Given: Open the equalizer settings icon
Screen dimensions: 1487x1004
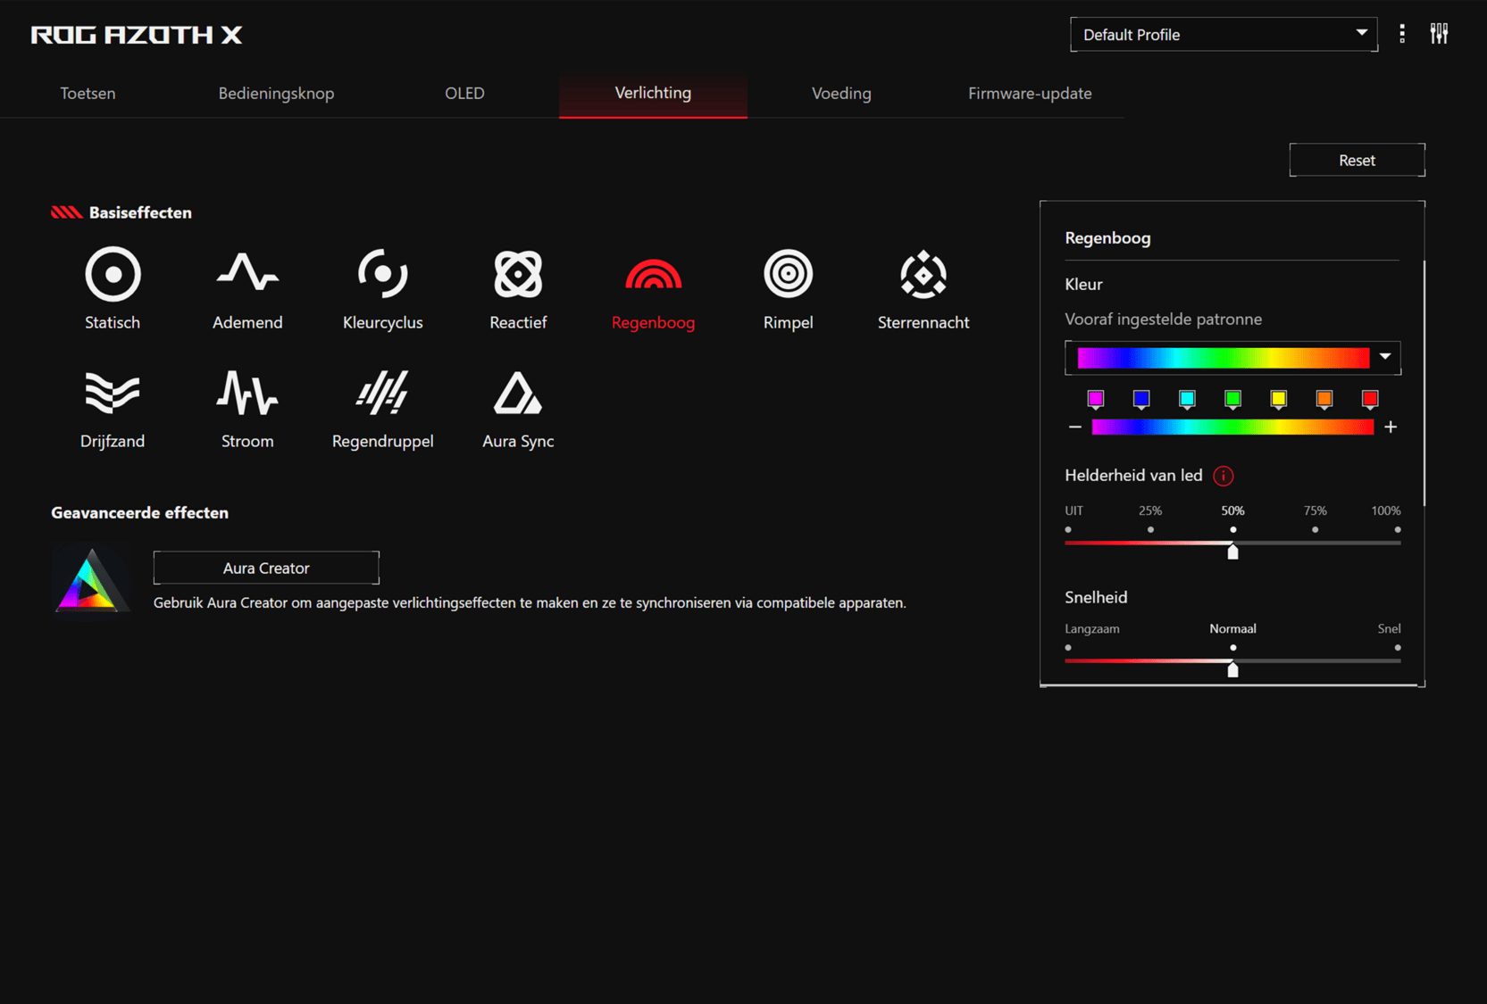Looking at the screenshot, I should click(1439, 34).
